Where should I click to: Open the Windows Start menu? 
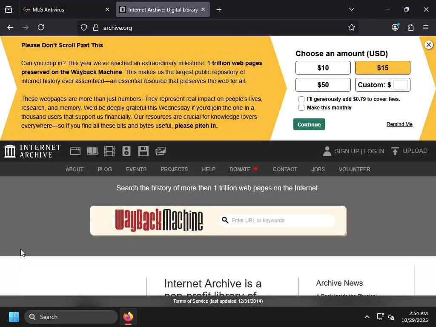pyautogui.click(x=14, y=317)
